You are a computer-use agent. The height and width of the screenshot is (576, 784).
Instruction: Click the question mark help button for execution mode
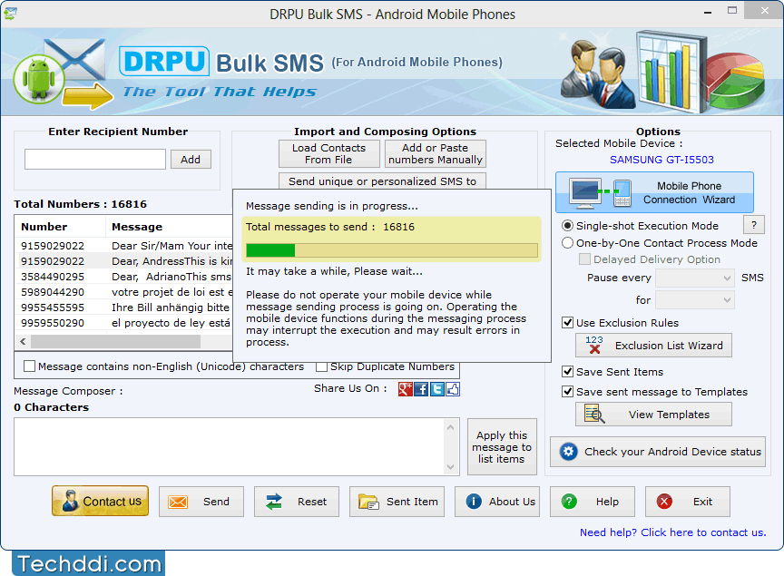(754, 225)
